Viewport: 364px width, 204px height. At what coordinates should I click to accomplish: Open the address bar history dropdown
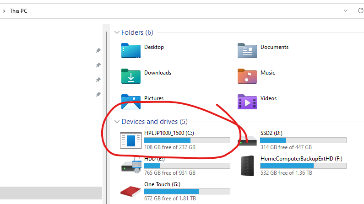point(346,11)
